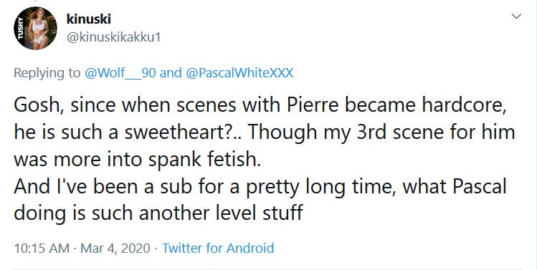Click the 'Replying to' label text
537x270 pixels.
(x=47, y=73)
